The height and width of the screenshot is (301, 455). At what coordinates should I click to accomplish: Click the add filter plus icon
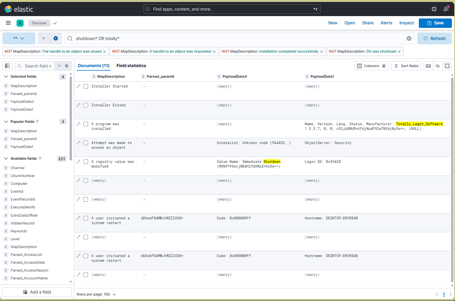(x=55, y=38)
